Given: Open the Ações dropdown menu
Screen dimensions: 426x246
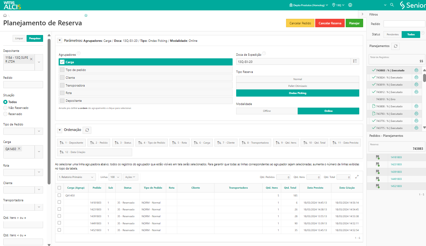Looking at the screenshot, I should (131, 177).
